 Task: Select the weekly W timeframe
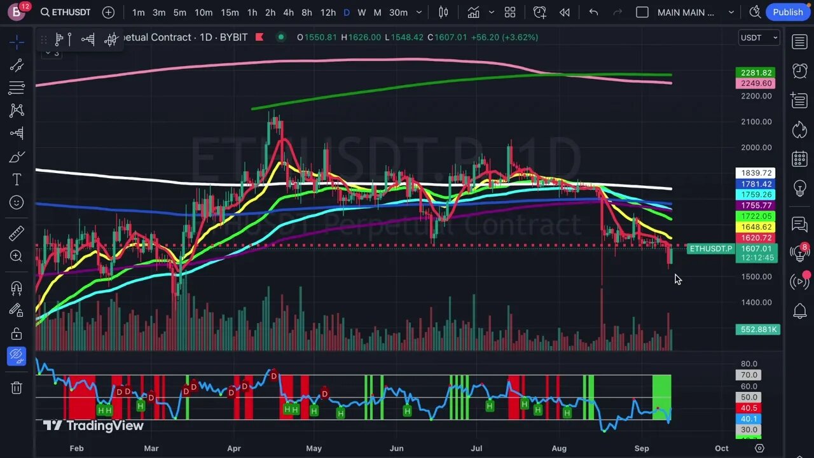pyautogui.click(x=362, y=12)
